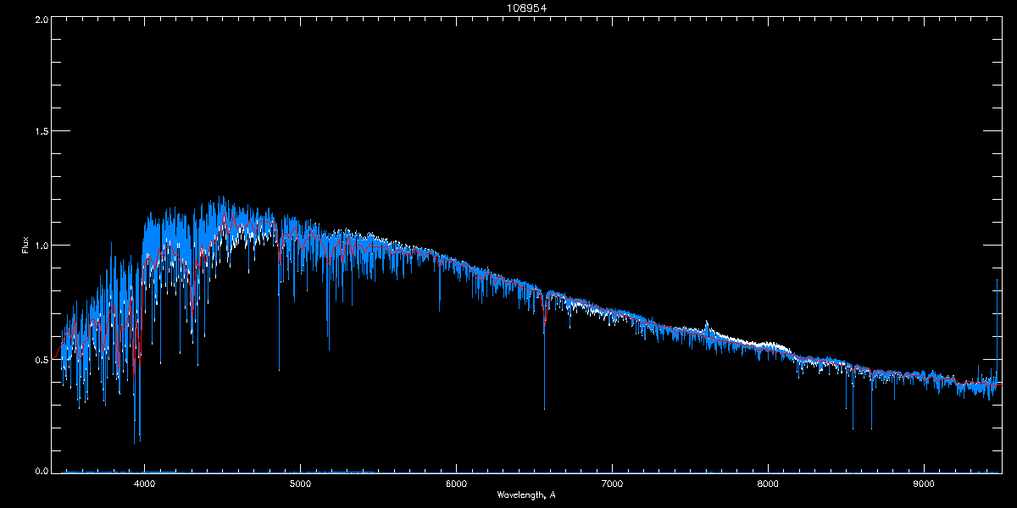Click the 2.0 y-axis tick label

[41, 19]
